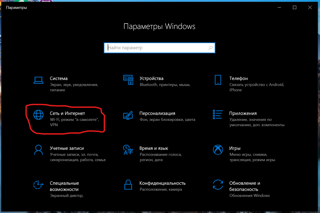Click the text Распознавание голоса, регион, дата
This screenshot has height=213, width=320.
pos(161,157)
